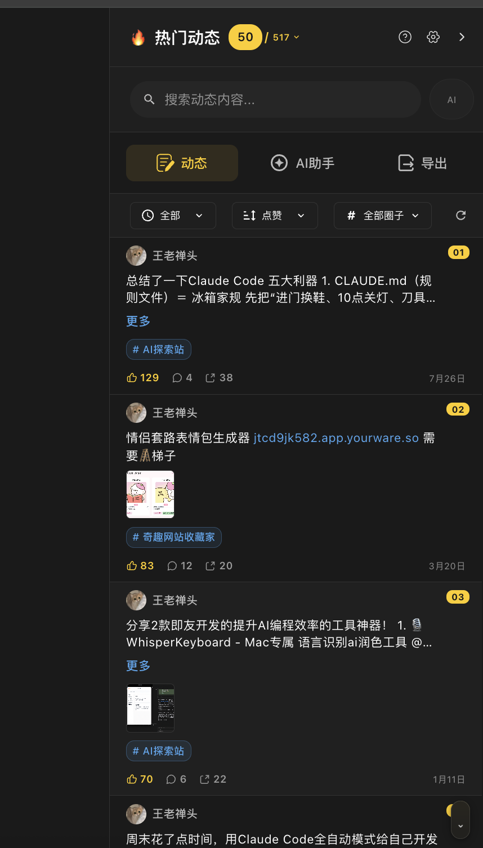Focus the 搜索动态内容 search field

click(x=275, y=100)
